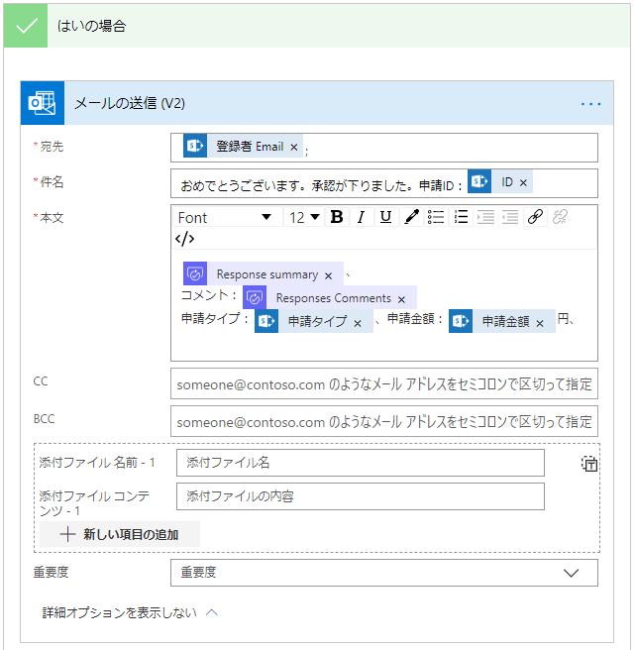
Task: Switch attachments to array input mode icon
Action: pyautogui.click(x=589, y=464)
